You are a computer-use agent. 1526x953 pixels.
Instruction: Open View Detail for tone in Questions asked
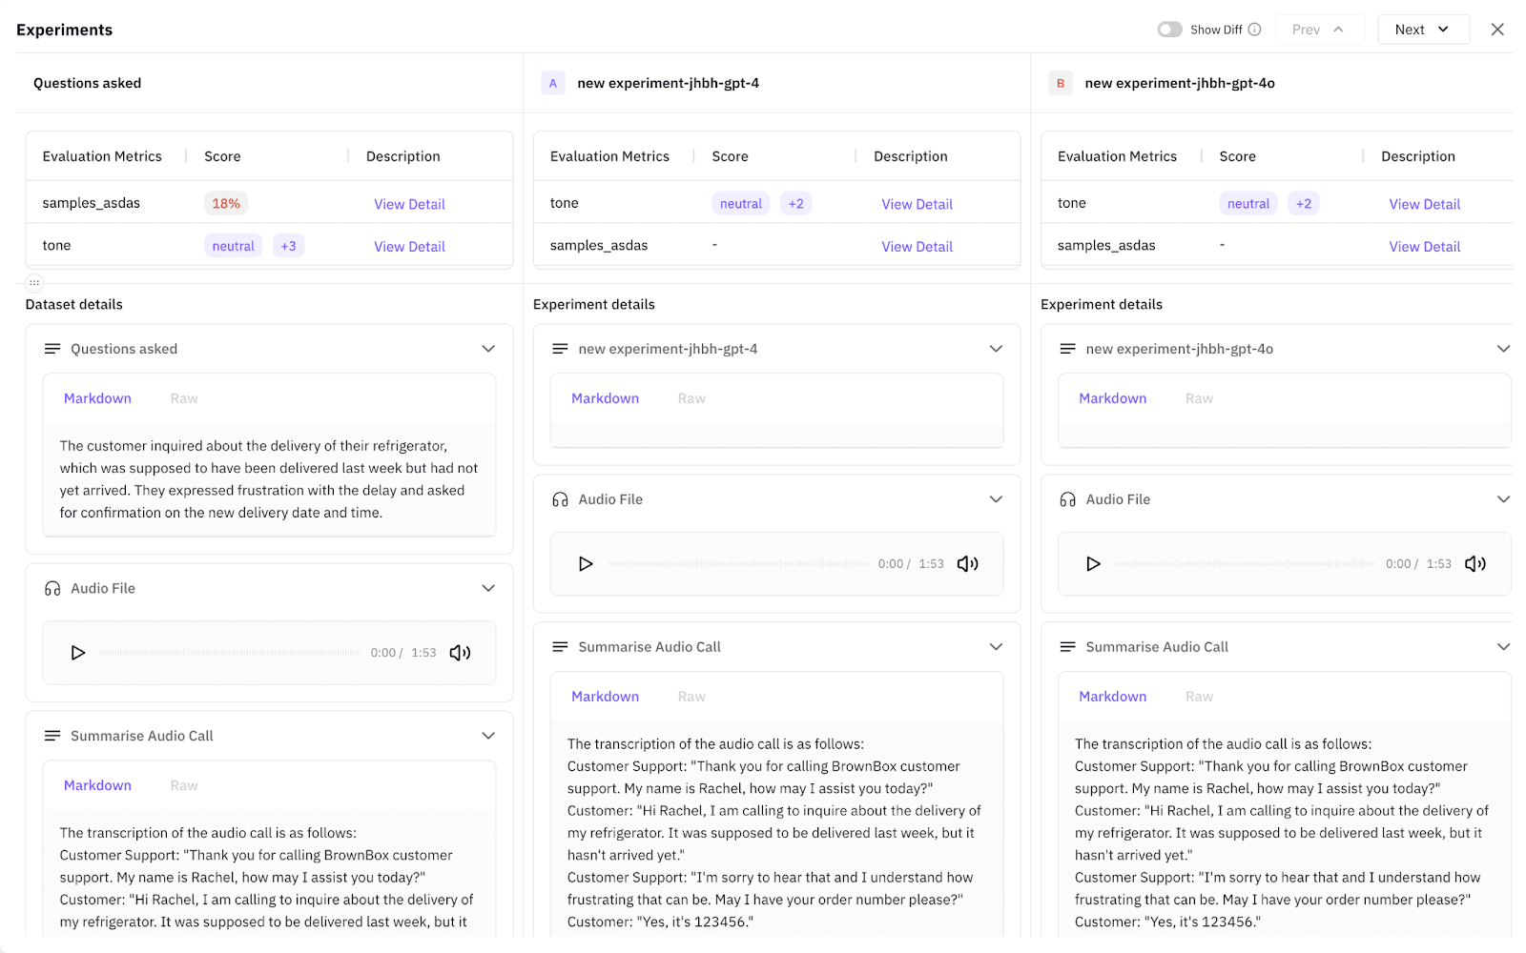tap(409, 246)
